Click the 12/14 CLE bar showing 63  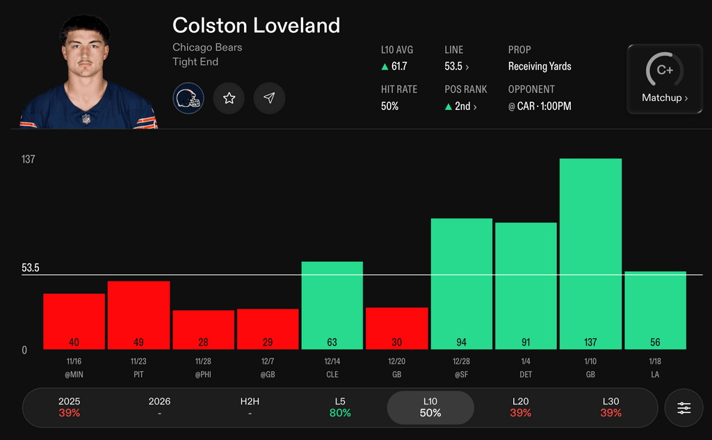click(x=332, y=305)
